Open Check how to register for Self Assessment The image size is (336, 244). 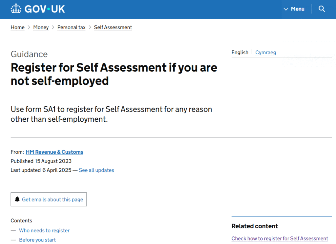tap(280, 238)
